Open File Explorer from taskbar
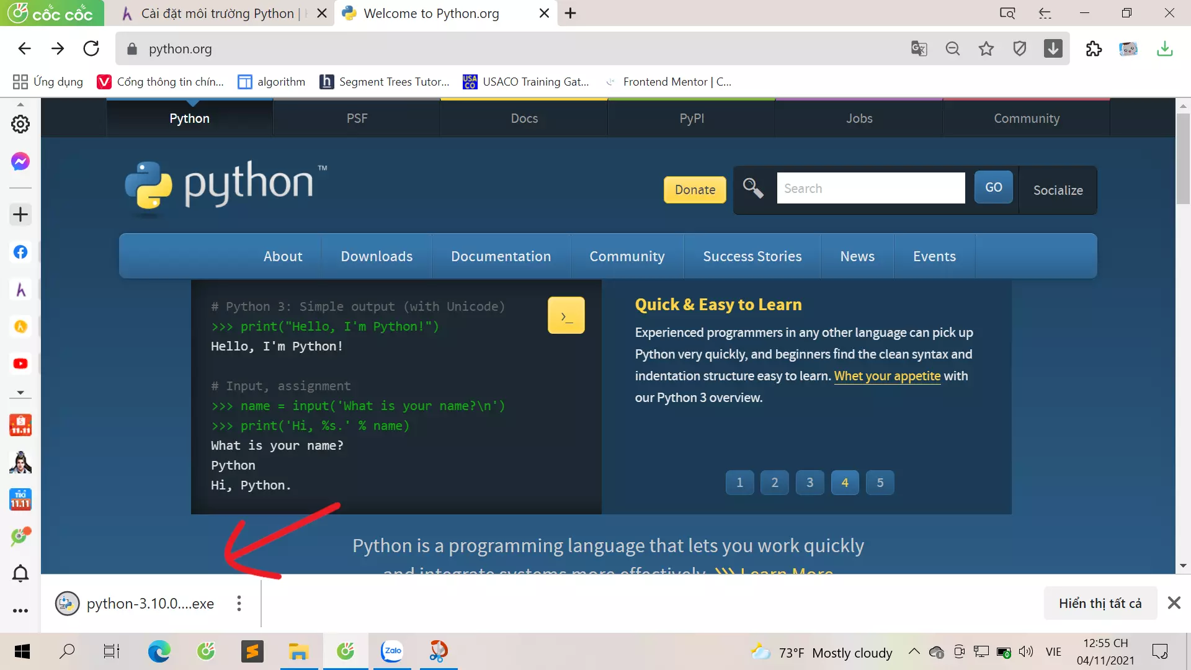1191x670 pixels. point(298,651)
